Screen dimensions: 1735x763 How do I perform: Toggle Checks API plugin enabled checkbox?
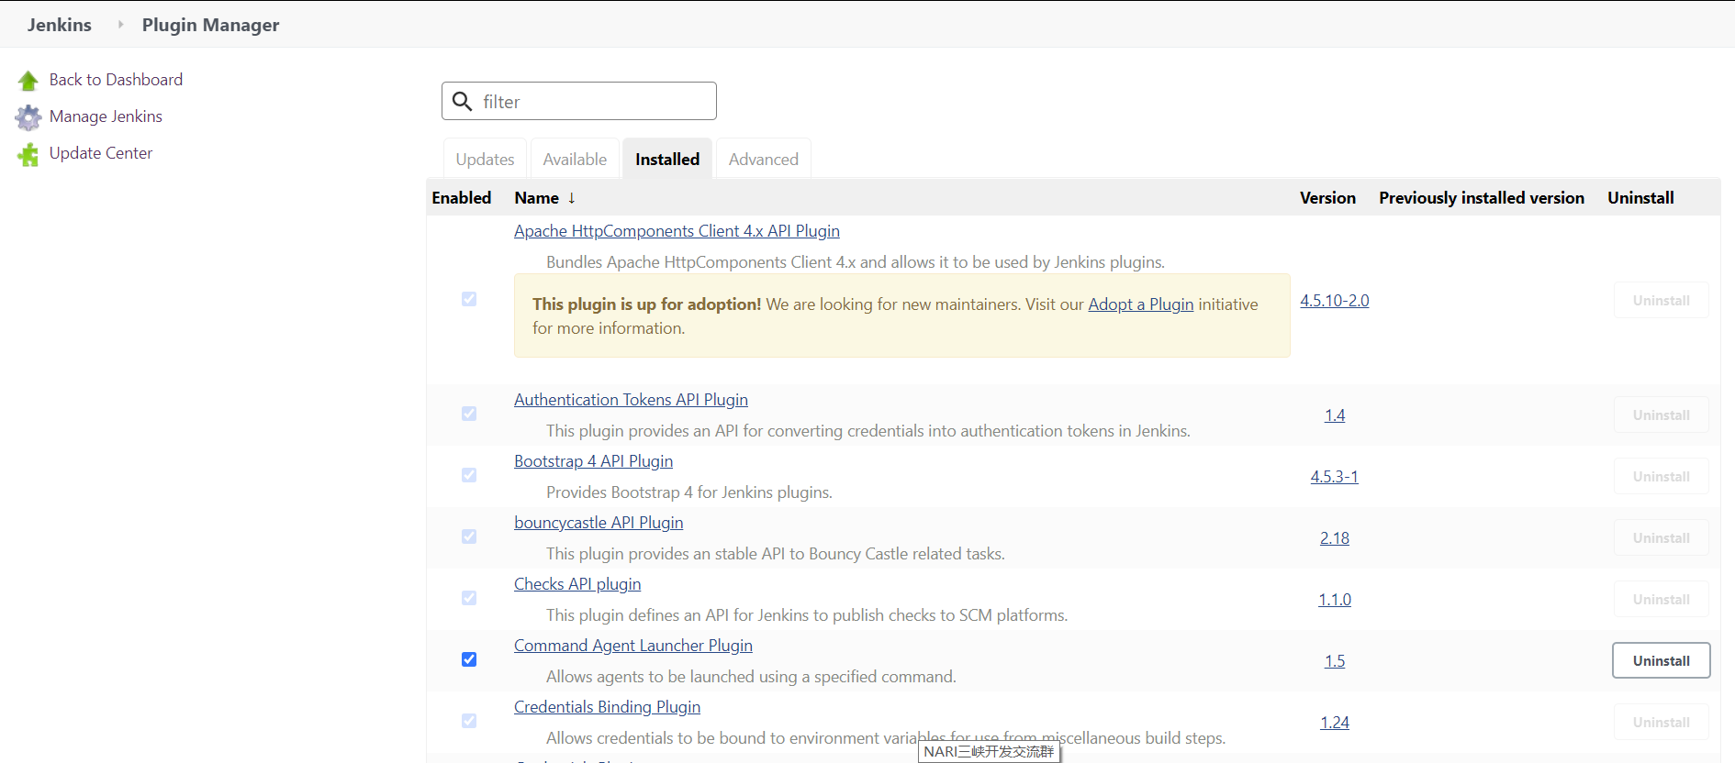coord(469,598)
